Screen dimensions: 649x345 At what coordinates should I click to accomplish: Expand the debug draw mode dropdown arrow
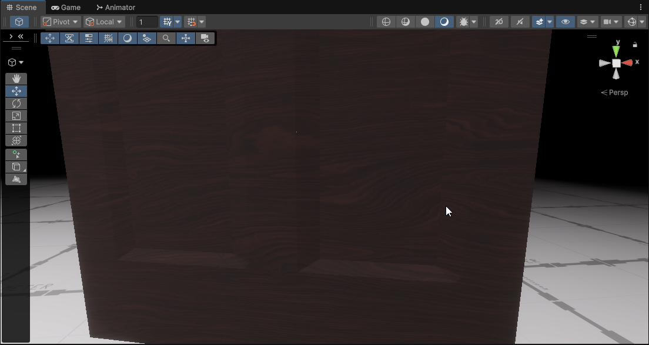click(474, 22)
